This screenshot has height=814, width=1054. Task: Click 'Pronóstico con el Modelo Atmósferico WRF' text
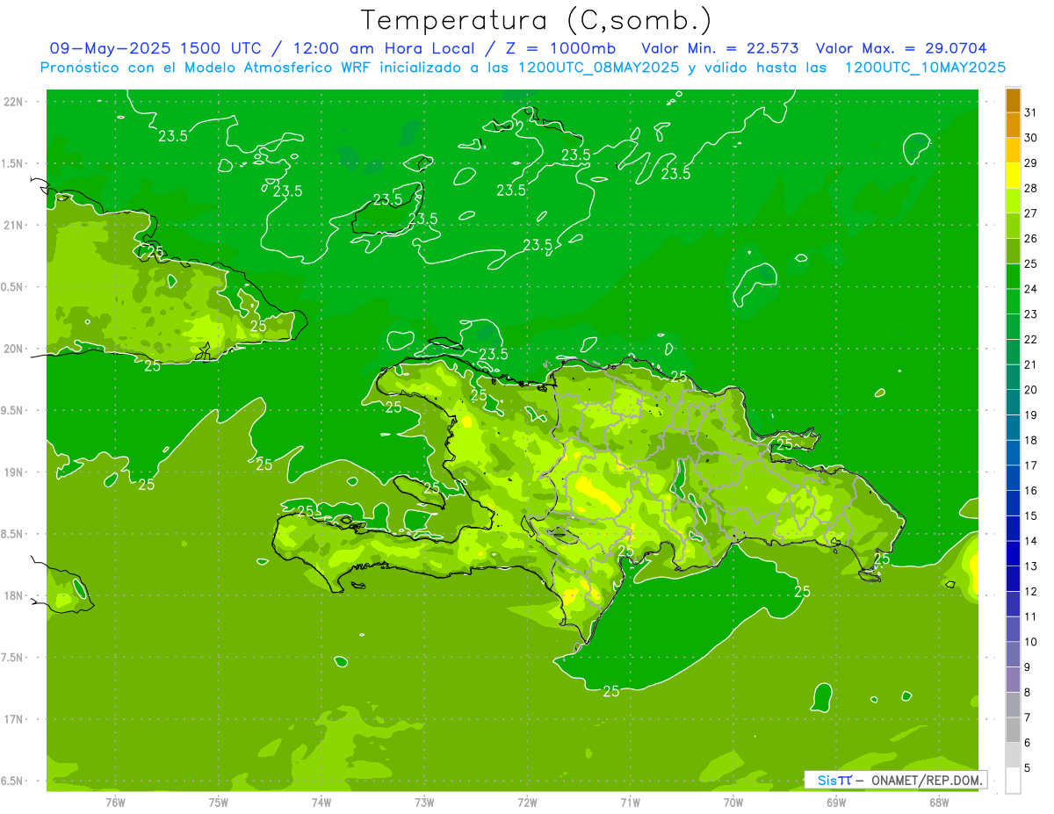click(x=206, y=68)
